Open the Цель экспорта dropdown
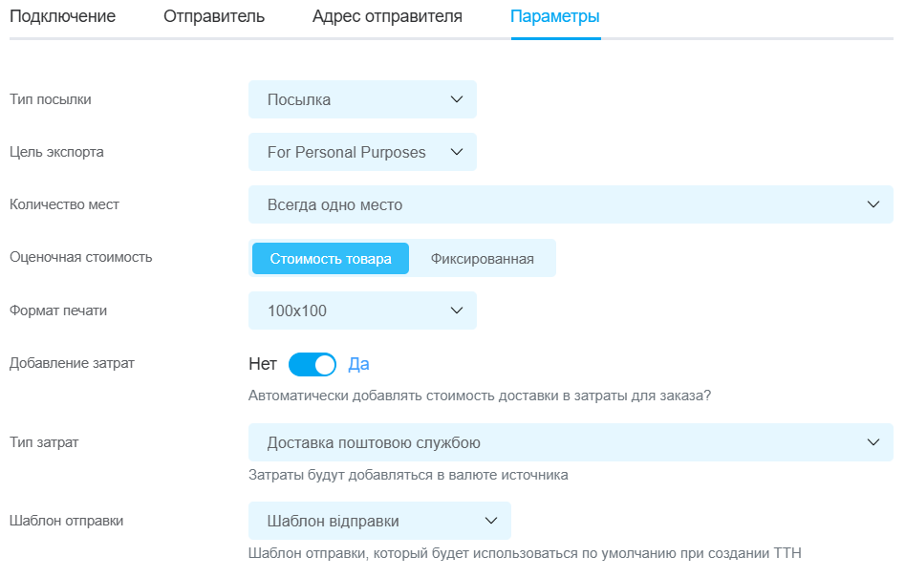Image resolution: width=905 pixels, height=578 pixels. click(x=362, y=152)
